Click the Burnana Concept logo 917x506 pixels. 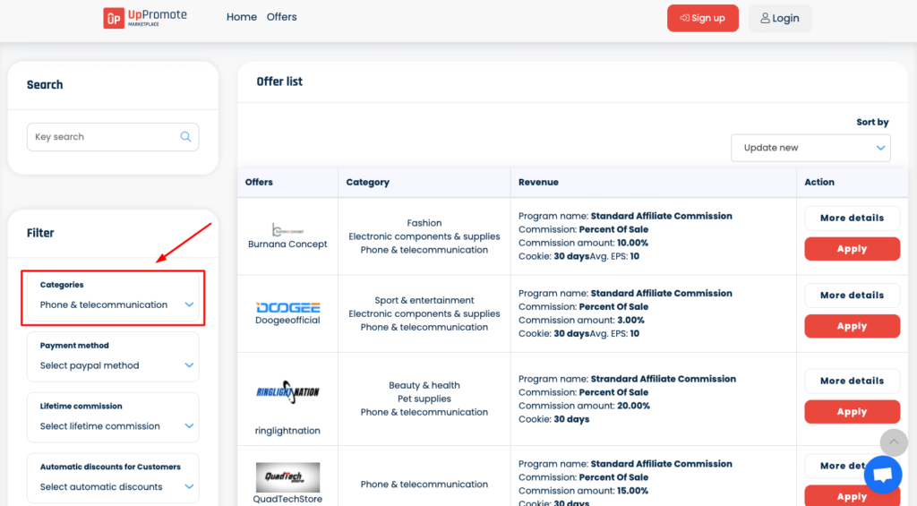[287, 230]
